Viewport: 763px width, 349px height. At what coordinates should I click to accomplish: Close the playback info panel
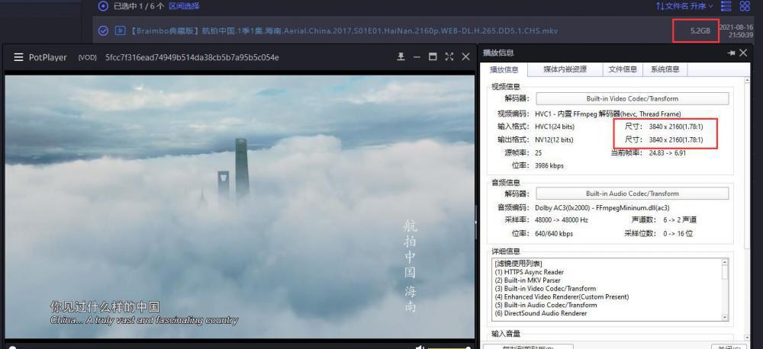[743, 53]
